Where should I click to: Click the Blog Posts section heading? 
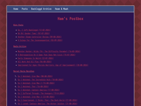pos(18,25)
